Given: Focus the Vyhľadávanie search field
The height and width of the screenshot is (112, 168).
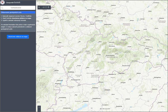Looking at the screenshot, I should [x=19, y=8].
